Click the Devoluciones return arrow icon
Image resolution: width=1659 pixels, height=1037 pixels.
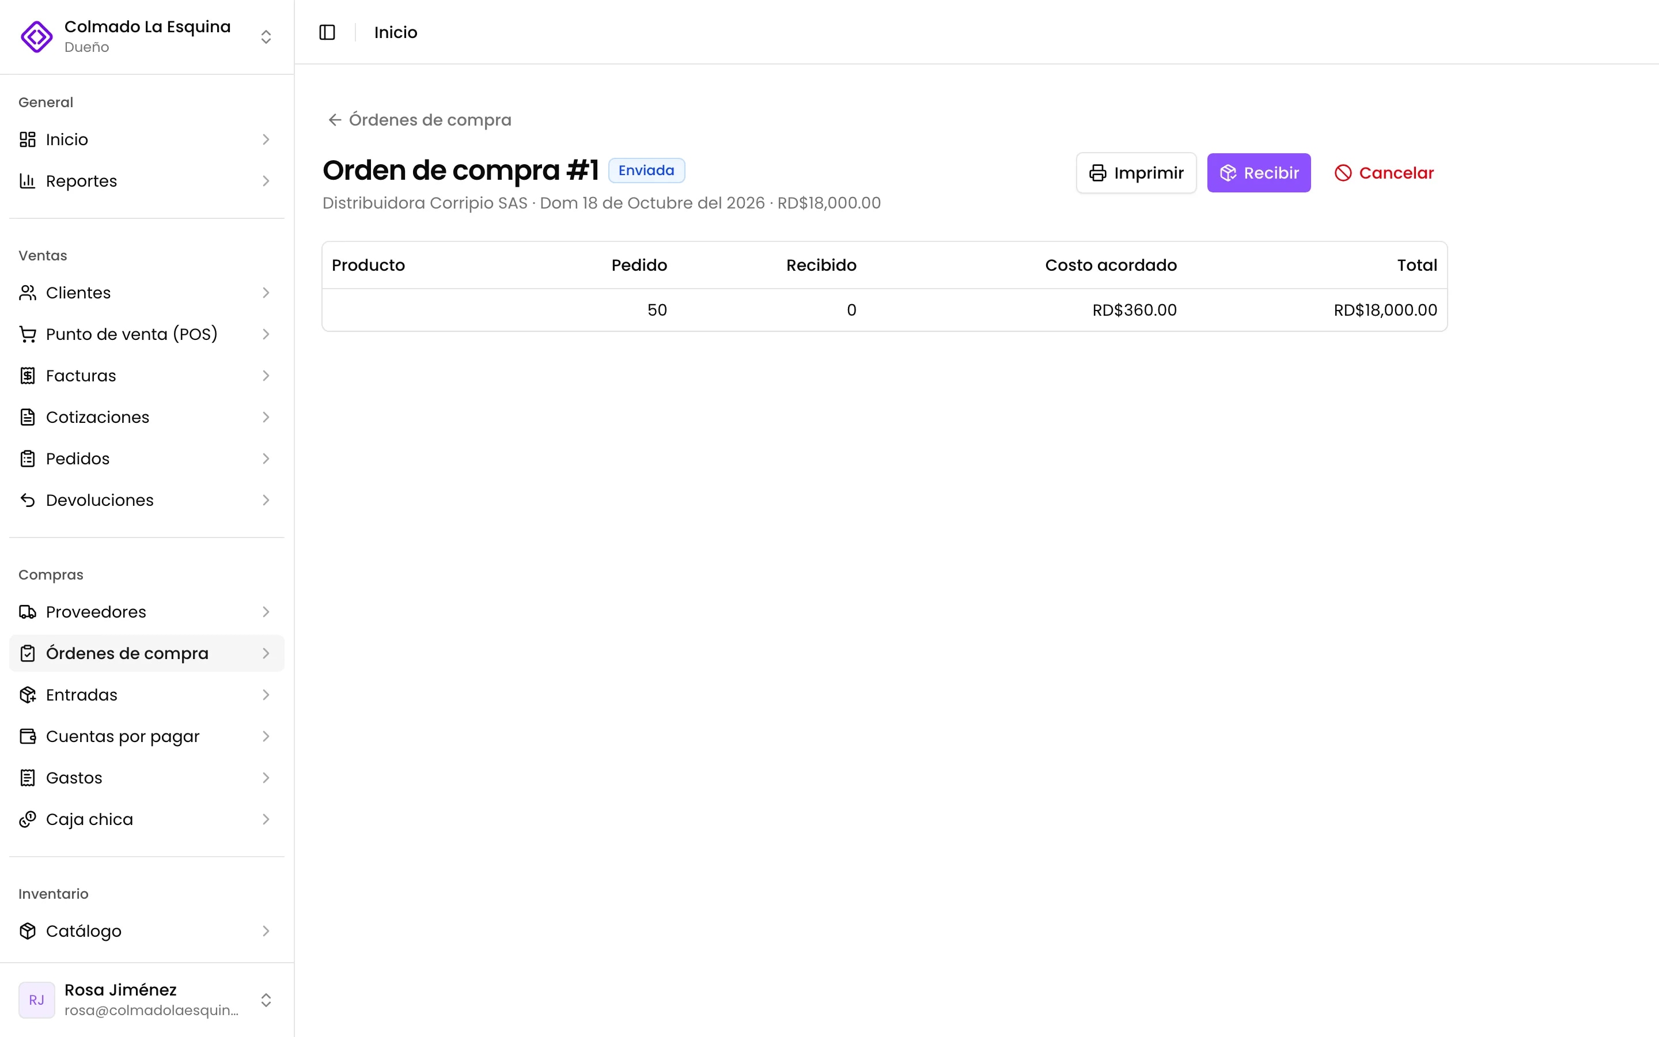point(28,500)
